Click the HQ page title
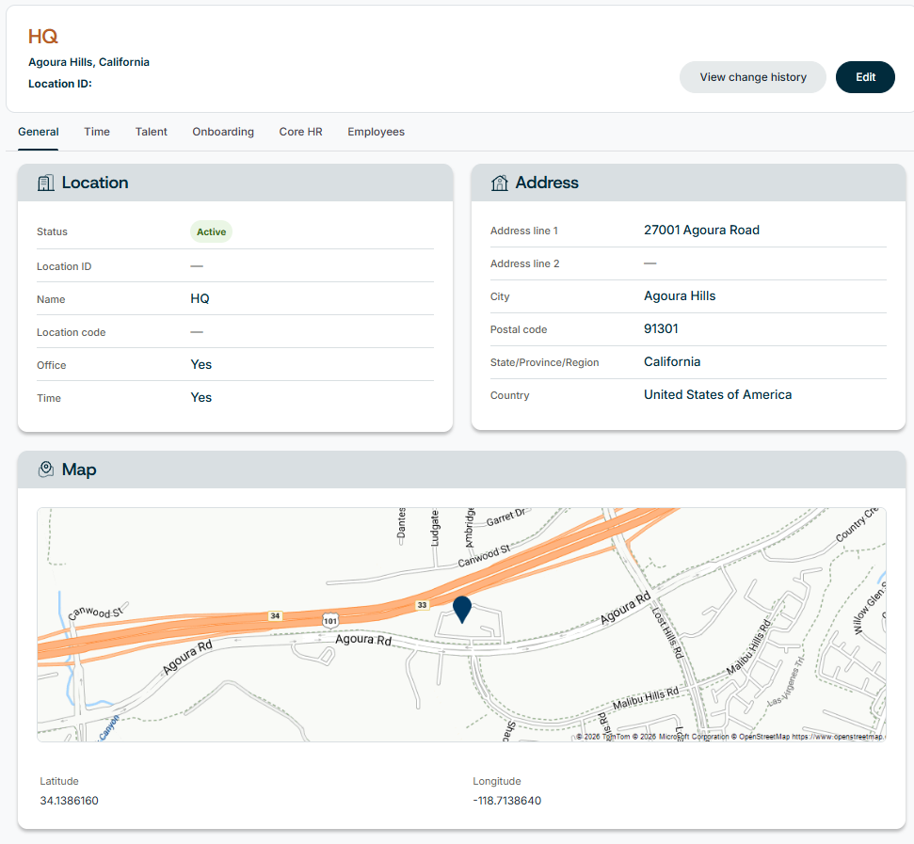Image resolution: width=914 pixels, height=844 pixels. pyautogui.click(x=43, y=37)
